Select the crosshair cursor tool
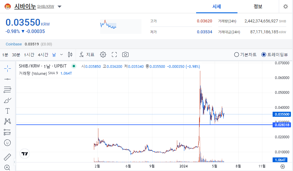This screenshot has height=171, width=293. point(7,69)
